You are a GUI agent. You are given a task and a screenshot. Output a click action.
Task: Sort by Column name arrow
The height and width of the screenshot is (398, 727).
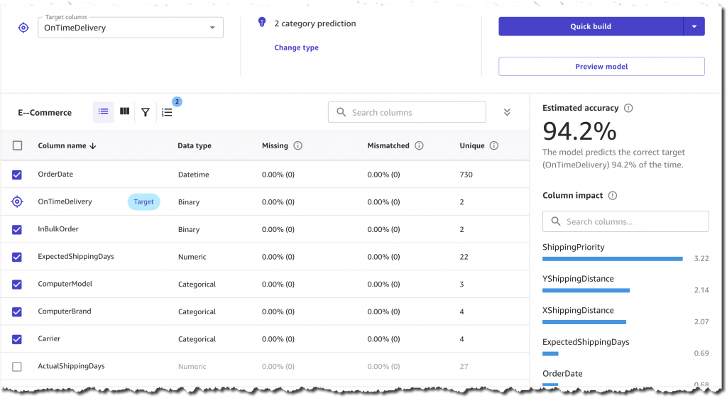93,145
